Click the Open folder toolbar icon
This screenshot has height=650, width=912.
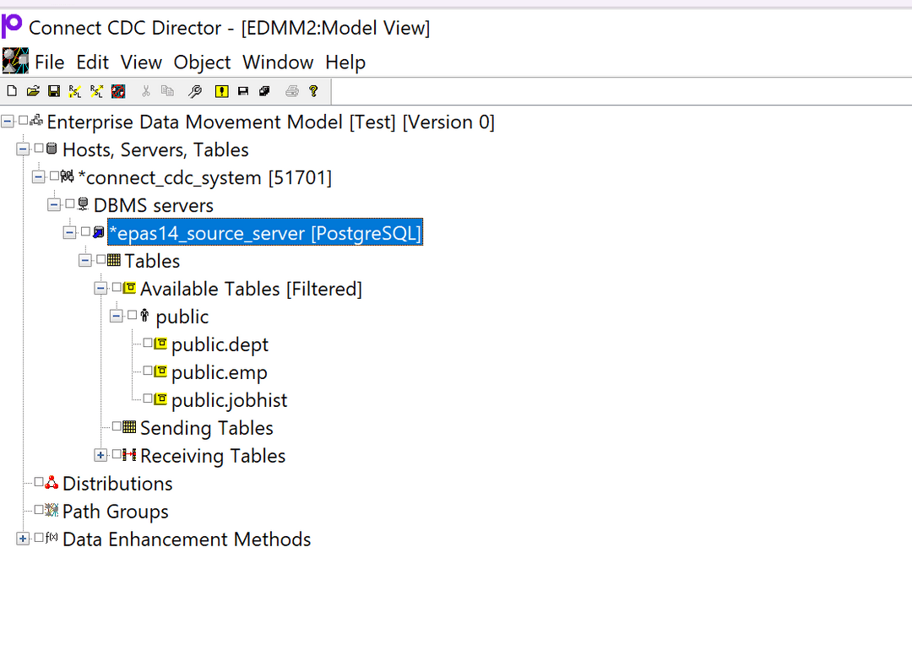(32, 91)
